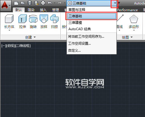This screenshot has height=117, width=145.
Task: Create a new drawing with New icon
Action: pos(16,3)
